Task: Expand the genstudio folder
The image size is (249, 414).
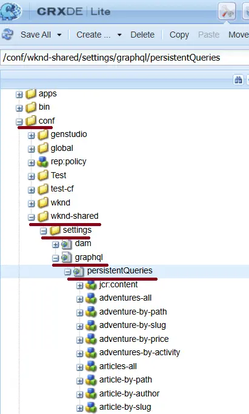Action: [31, 135]
